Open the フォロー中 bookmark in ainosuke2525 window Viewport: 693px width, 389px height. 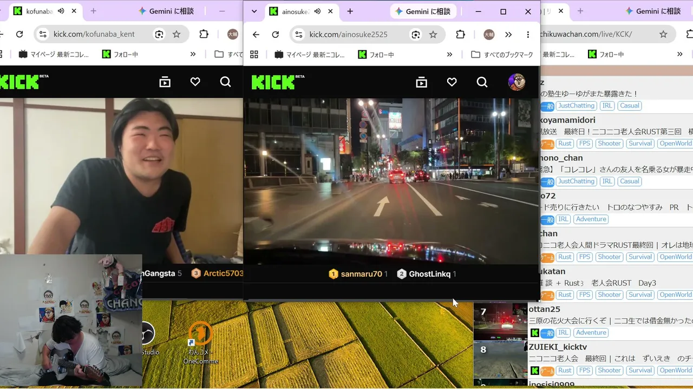click(376, 55)
